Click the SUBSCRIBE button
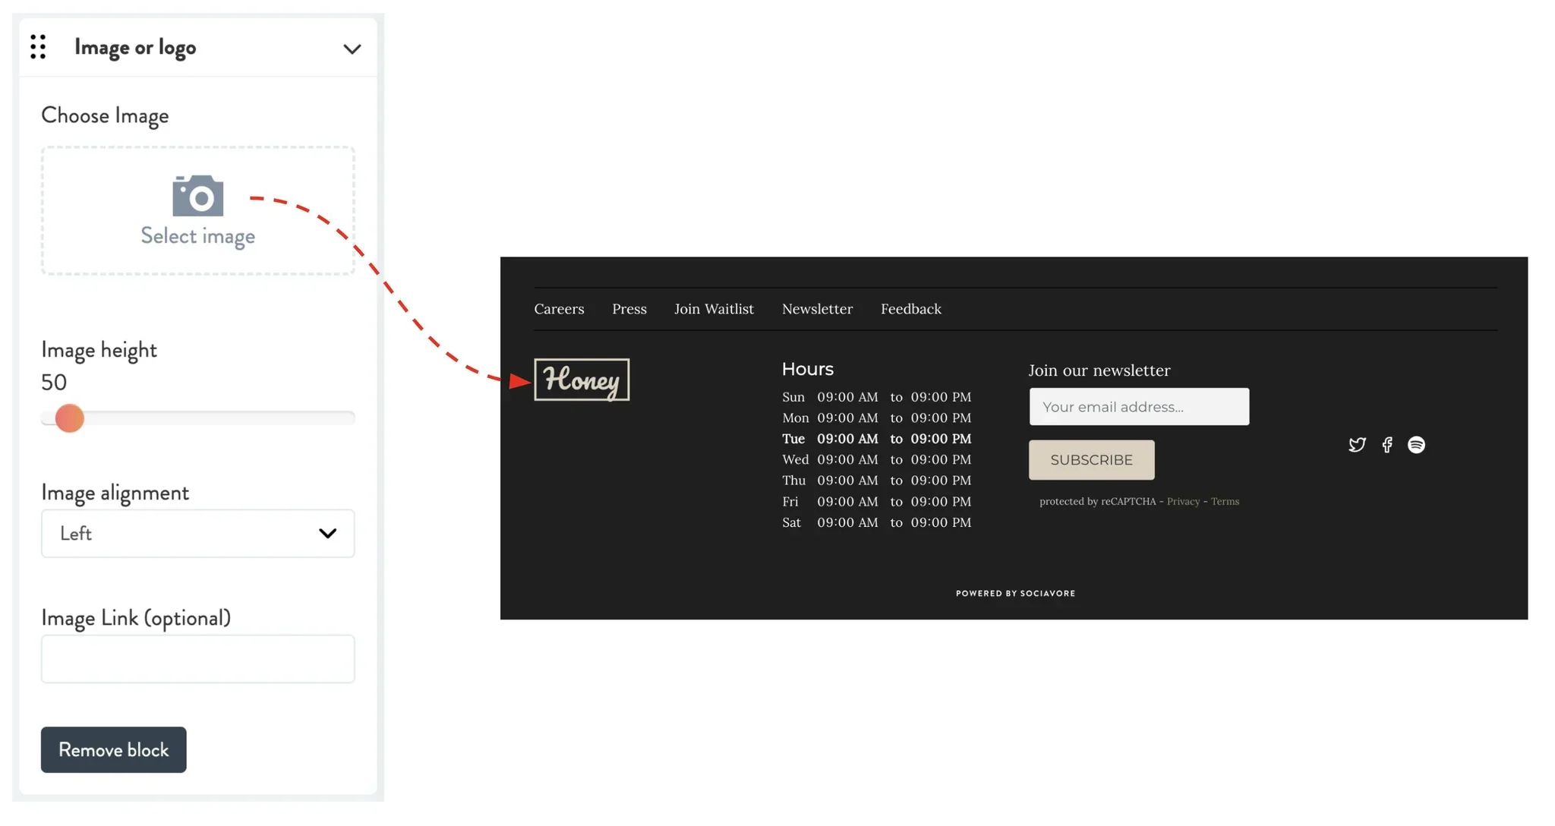This screenshot has width=1555, height=826. coord(1092,460)
